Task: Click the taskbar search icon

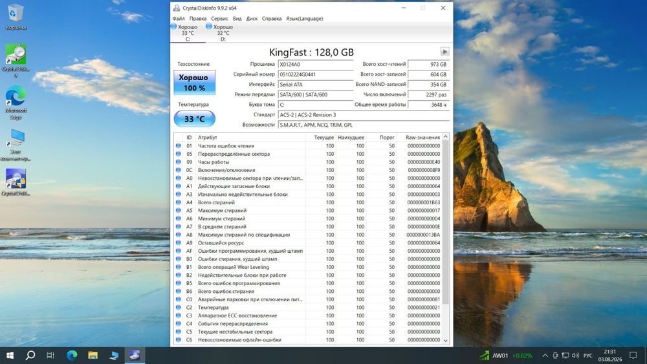Action: click(x=30, y=356)
